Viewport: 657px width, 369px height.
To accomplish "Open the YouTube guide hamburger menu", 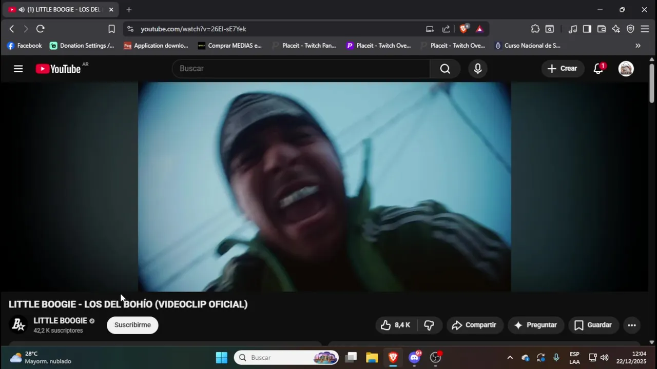I will (18, 69).
